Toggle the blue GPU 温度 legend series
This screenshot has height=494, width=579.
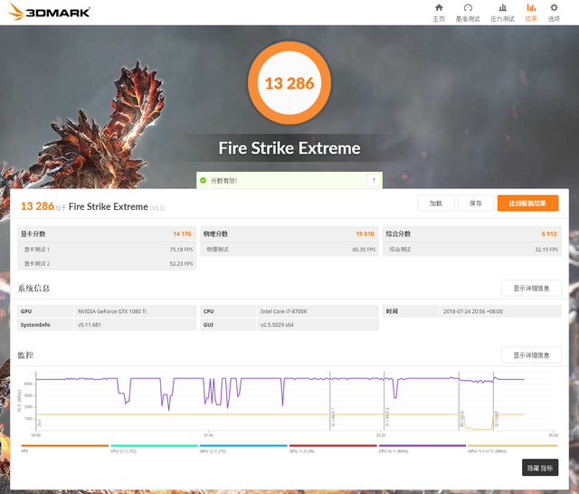[243, 448]
